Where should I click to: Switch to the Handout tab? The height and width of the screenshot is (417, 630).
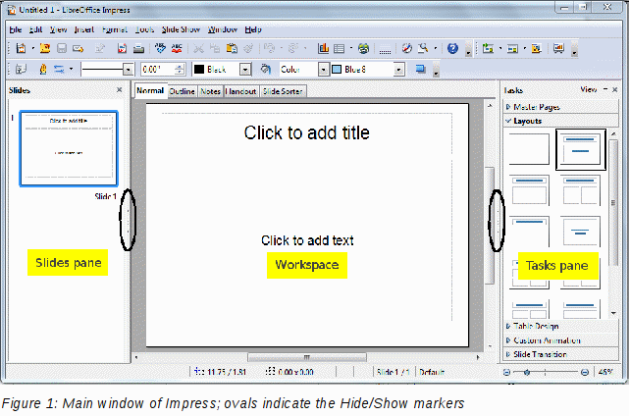click(240, 91)
